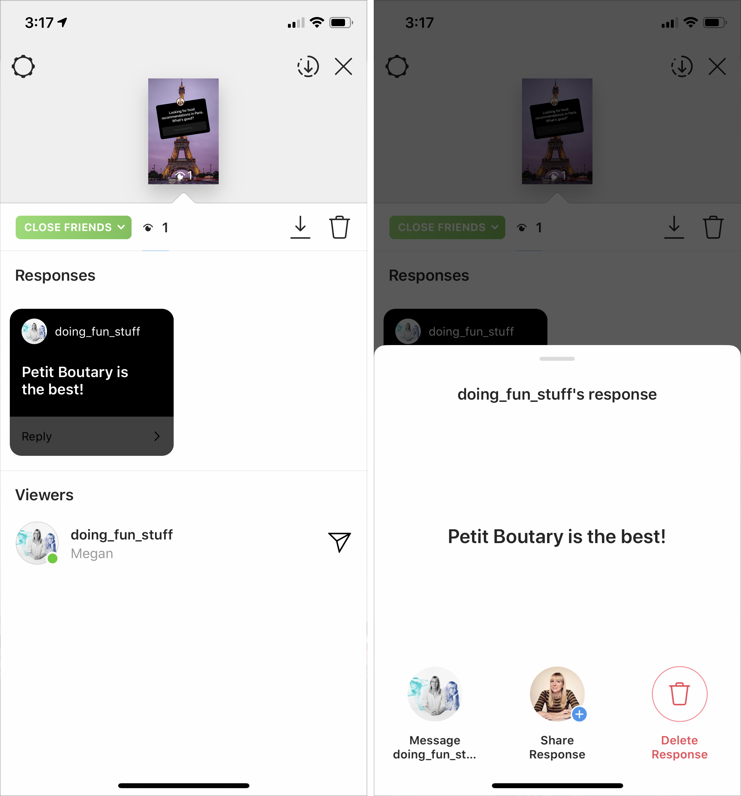Screen dimensions: 741x796
Task: Tap the close X button on right screen
Action: click(x=717, y=66)
